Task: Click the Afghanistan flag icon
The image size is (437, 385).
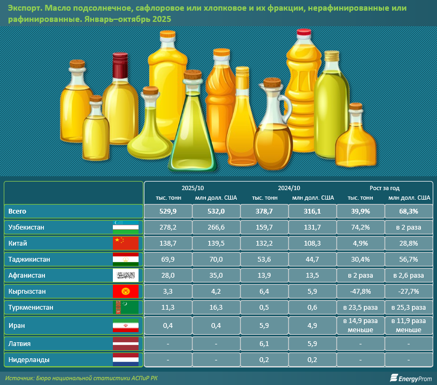Action: coord(126,276)
